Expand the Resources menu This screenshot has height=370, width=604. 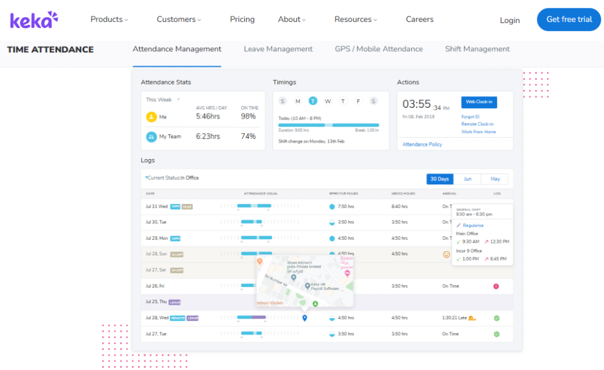[356, 19]
